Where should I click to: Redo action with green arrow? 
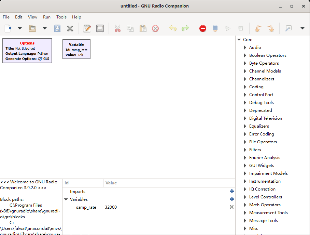click(185, 28)
